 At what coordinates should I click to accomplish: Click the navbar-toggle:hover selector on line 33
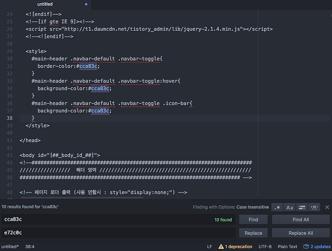pos(149,81)
